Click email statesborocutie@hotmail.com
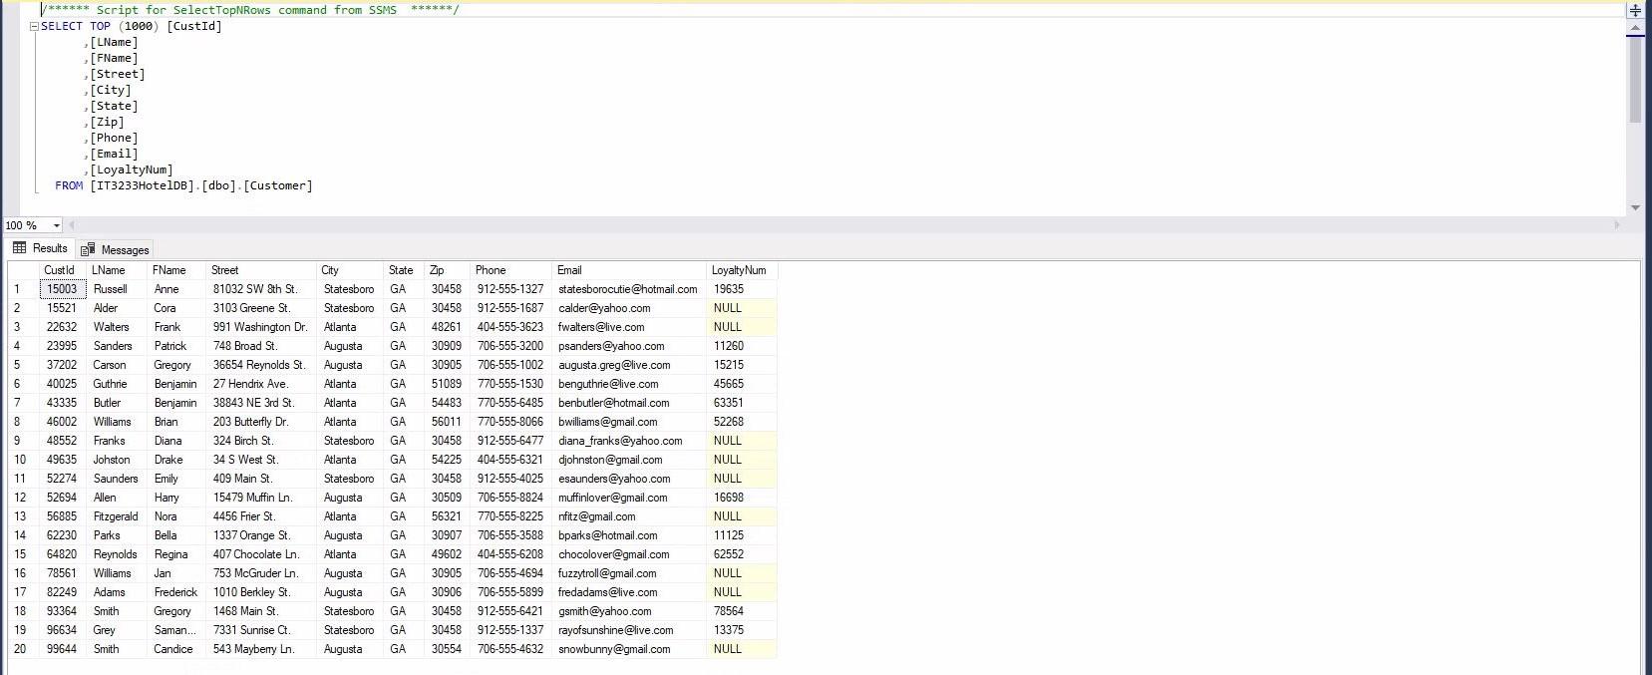This screenshot has width=1652, height=675. [x=629, y=289]
